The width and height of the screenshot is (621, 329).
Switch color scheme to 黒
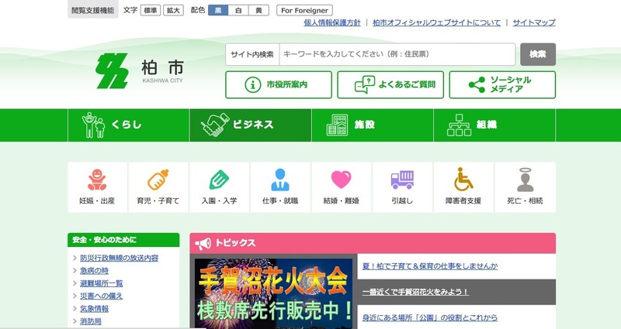pos(220,10)
